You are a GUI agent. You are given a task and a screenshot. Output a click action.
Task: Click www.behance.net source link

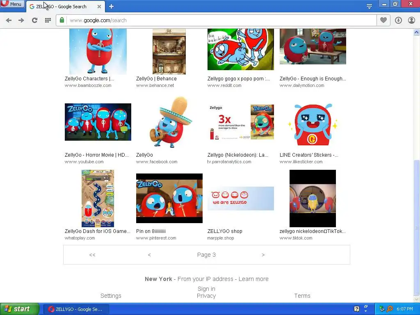tap(155, 85)
